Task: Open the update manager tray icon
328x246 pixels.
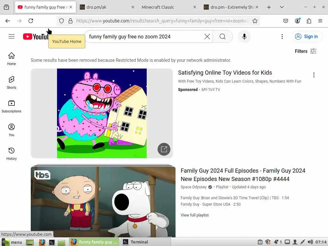Action: coord(260,242)
